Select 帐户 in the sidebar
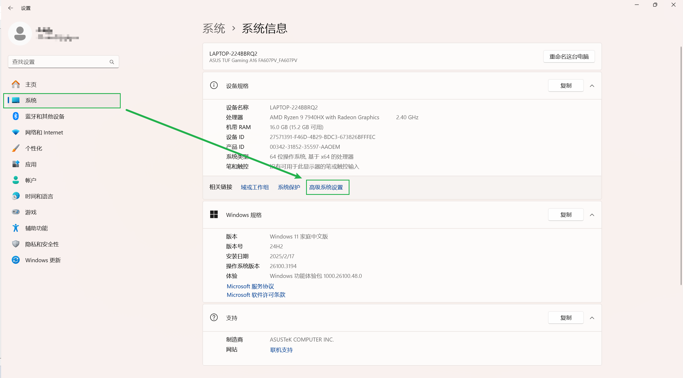The height and width of the screenshot is (378, 683). pos(31,180)
